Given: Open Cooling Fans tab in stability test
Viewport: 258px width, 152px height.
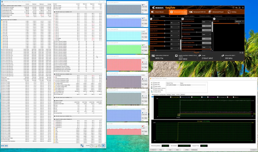Looking at the screenshot, I should click(163, 95).
